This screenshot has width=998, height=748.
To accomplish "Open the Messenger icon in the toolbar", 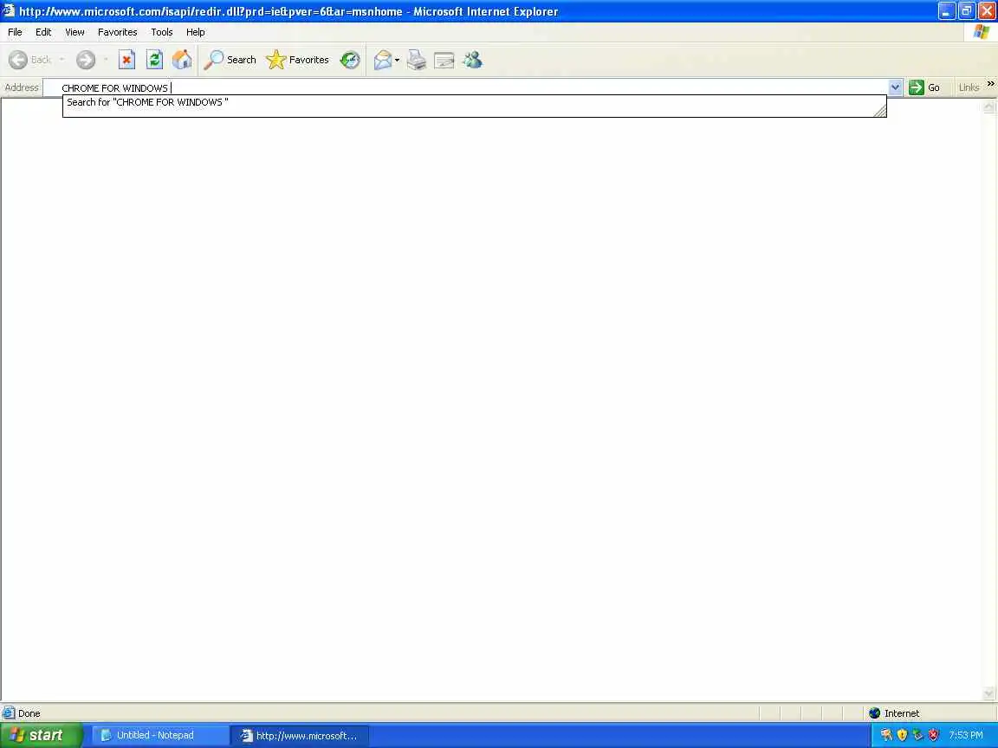I will (x=472, y=60).
